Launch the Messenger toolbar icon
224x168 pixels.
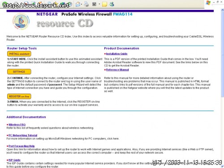click(112, 4)
